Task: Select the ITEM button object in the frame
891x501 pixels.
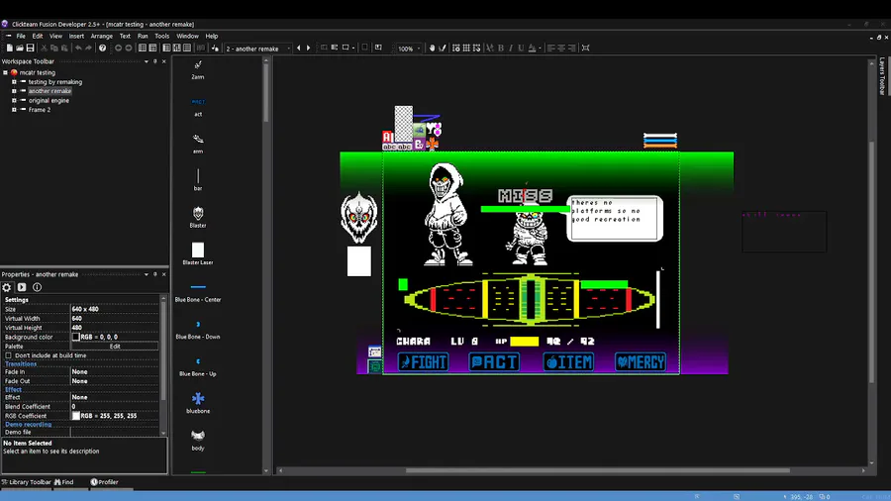Action: pos(568,361)
